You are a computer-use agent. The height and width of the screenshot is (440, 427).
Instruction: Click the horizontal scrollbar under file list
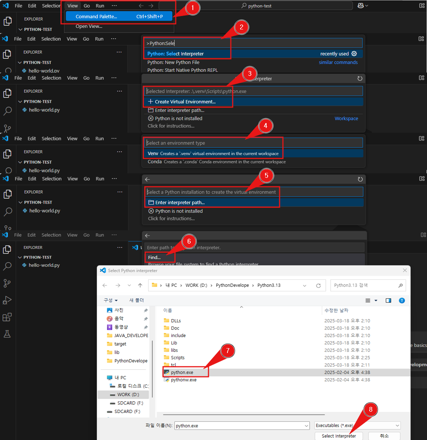[244, 414]
